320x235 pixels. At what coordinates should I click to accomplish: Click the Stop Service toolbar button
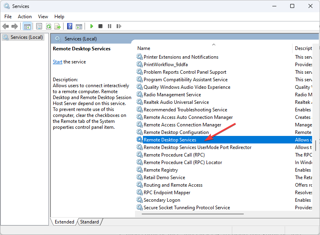(x=100, y=26)
